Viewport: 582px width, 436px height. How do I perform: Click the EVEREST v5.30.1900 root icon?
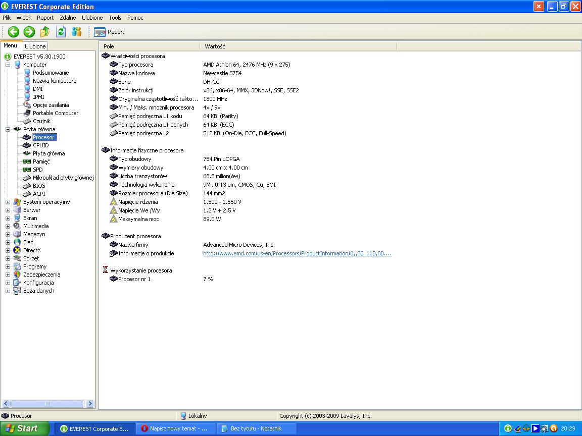[8, 57]
